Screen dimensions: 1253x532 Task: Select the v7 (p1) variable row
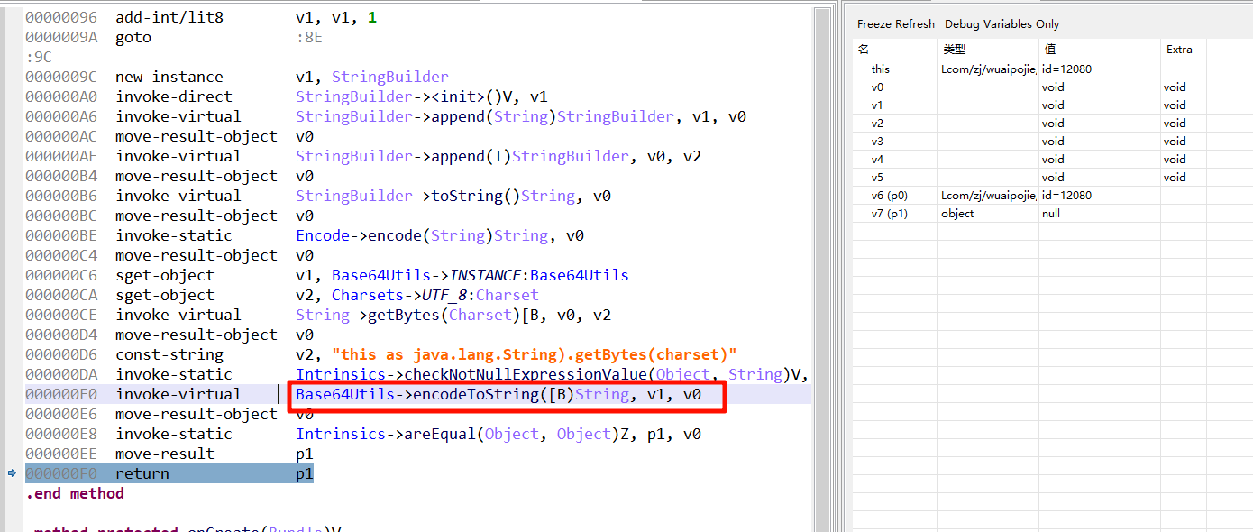[1052, 214]
